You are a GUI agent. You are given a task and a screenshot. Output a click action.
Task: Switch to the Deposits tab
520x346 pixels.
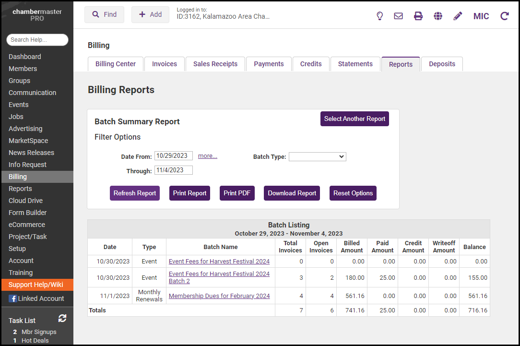coord(442,64)
